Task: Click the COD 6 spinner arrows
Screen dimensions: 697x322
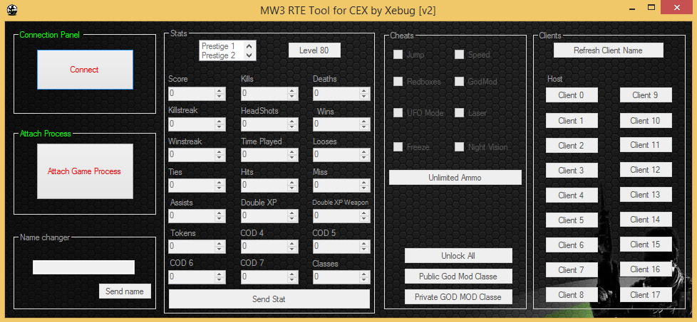Action: tap(220, 277)
